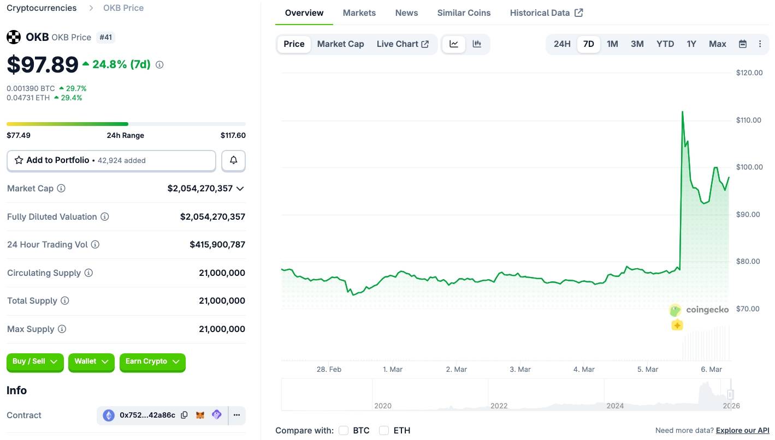Click the Explore our API link
Viewport: 775px width, 440px height.
pos(742,430)
